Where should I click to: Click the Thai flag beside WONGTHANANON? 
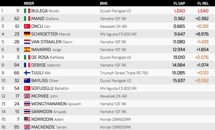pyautogui.click(x=27, y=104)
